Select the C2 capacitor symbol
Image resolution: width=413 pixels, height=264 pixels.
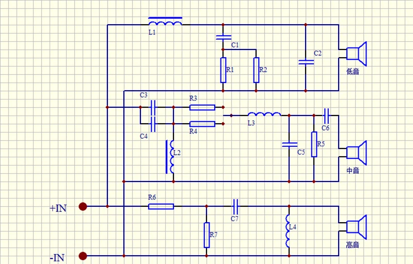[306, 62]
